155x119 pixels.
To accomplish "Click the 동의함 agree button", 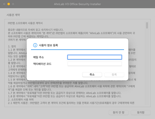I will pyautogui.click(x=141, y=113).
